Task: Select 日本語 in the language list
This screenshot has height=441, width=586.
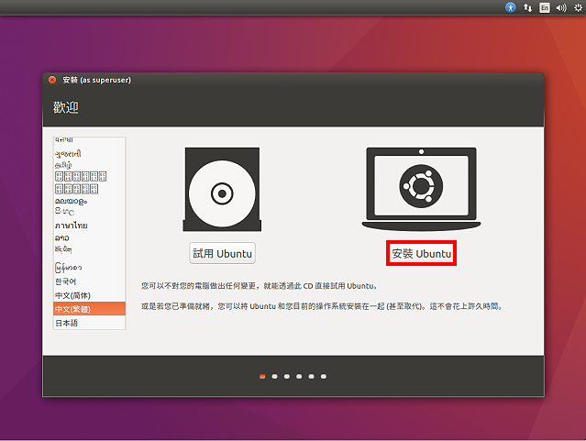Action: (89, 323)
